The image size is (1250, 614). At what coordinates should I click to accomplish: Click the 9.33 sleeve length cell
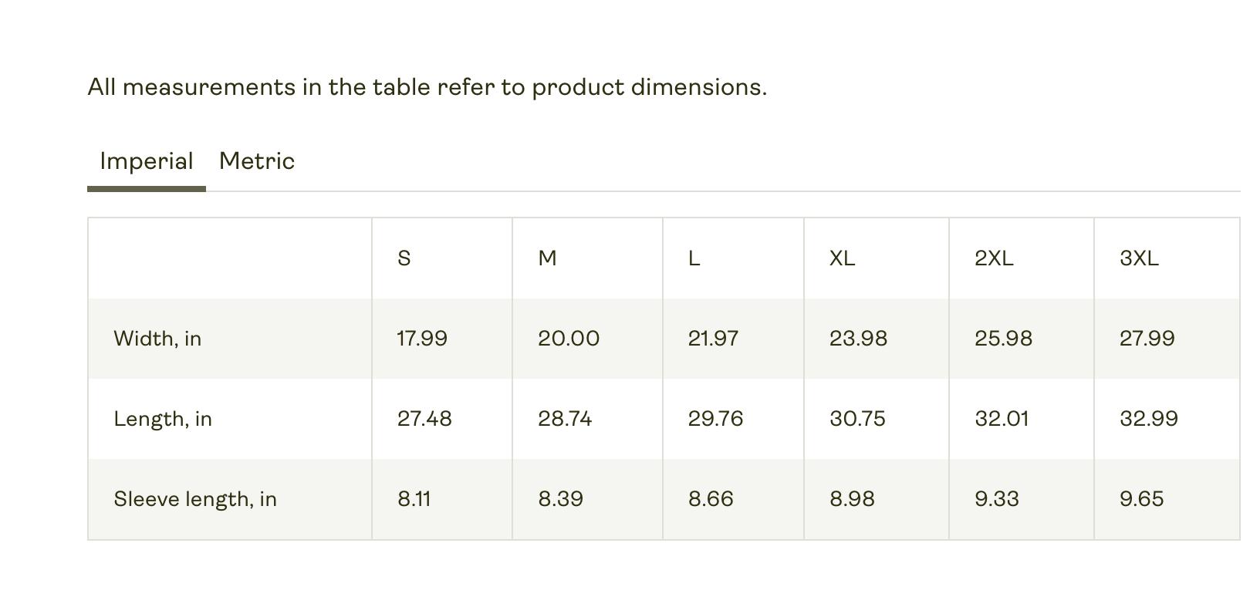click(x=997, y=499)
